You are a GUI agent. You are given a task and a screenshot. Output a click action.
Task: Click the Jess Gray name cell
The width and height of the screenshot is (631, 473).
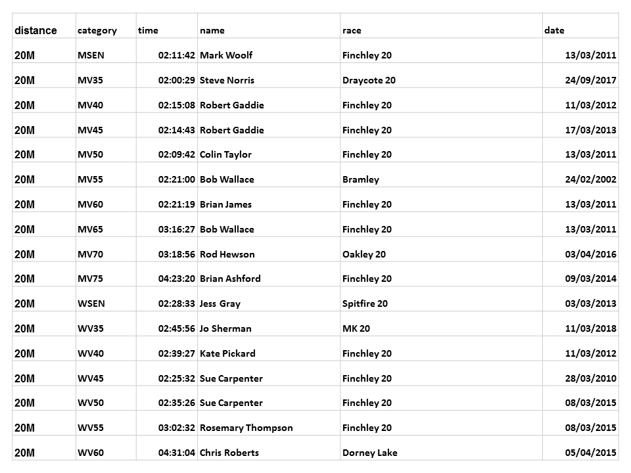(x=220, y=304)
